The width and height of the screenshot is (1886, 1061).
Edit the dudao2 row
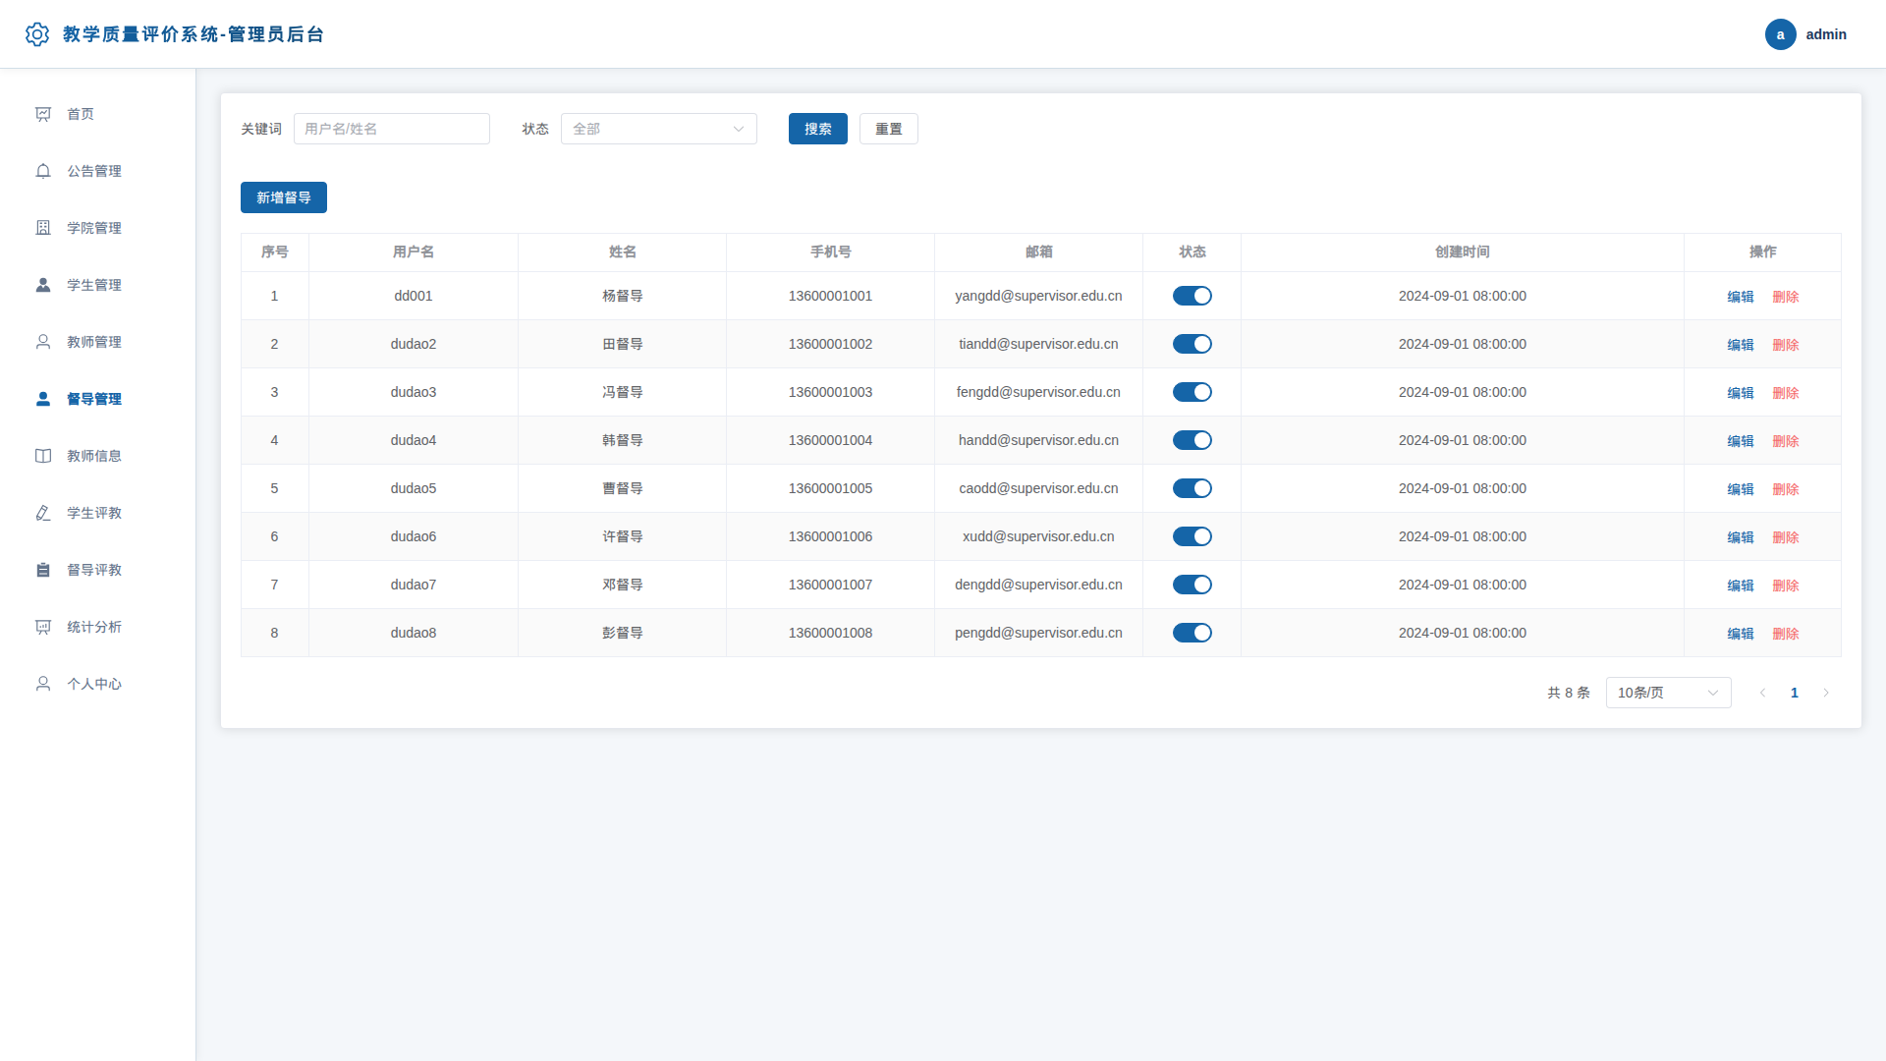click(1740, 345)
